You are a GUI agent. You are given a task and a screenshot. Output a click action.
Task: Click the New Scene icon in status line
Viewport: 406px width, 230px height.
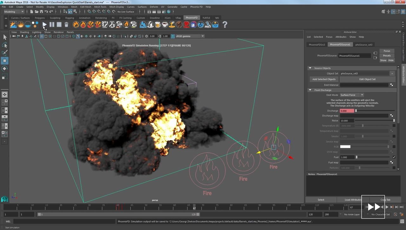(32, 12)
